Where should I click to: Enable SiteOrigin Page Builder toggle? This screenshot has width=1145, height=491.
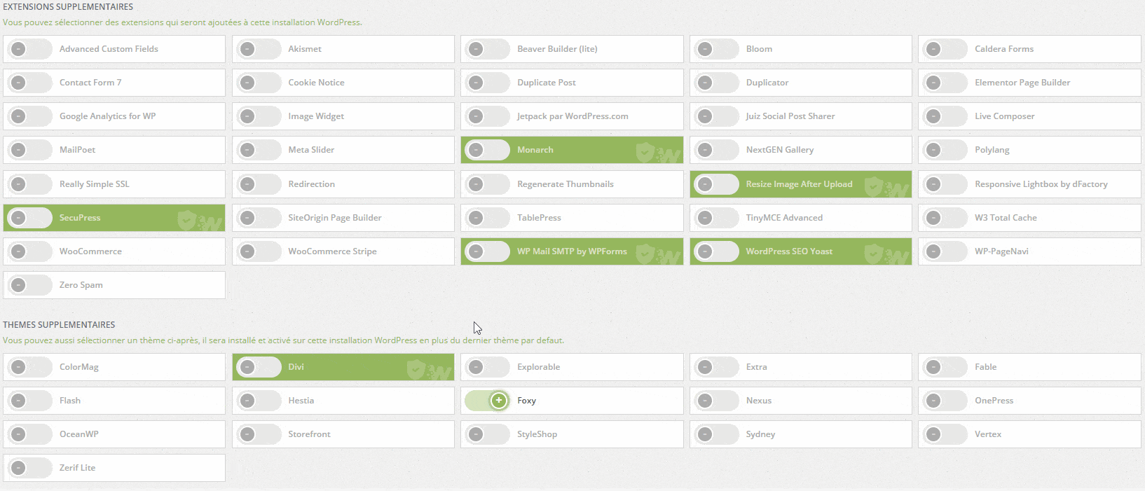[259, 218]
